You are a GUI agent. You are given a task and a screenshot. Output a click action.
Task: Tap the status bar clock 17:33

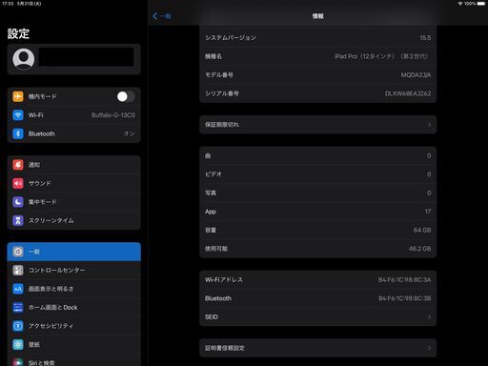coord(8,4)
